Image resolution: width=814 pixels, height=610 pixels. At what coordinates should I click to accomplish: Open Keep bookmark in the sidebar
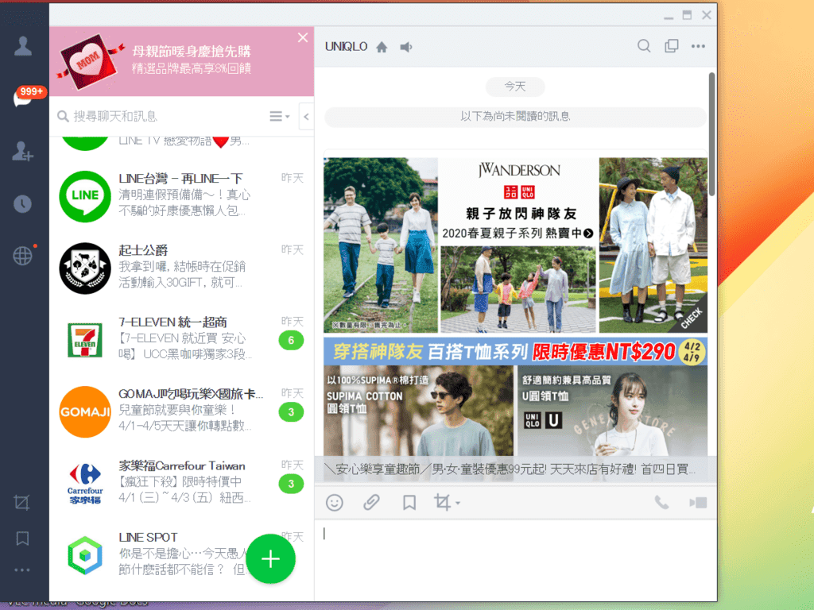[x=22, y=538]
